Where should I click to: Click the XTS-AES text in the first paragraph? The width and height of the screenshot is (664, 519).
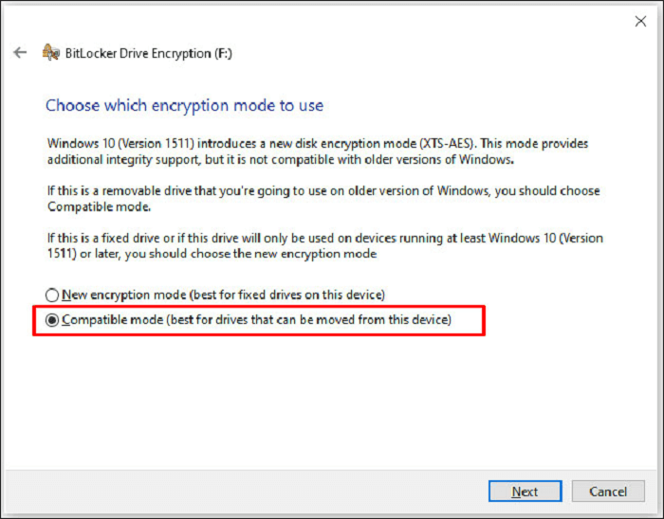coord(447,144)
